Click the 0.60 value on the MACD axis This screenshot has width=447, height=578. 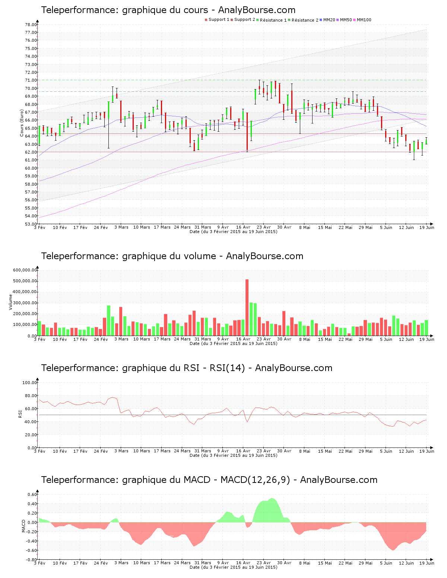32,495
